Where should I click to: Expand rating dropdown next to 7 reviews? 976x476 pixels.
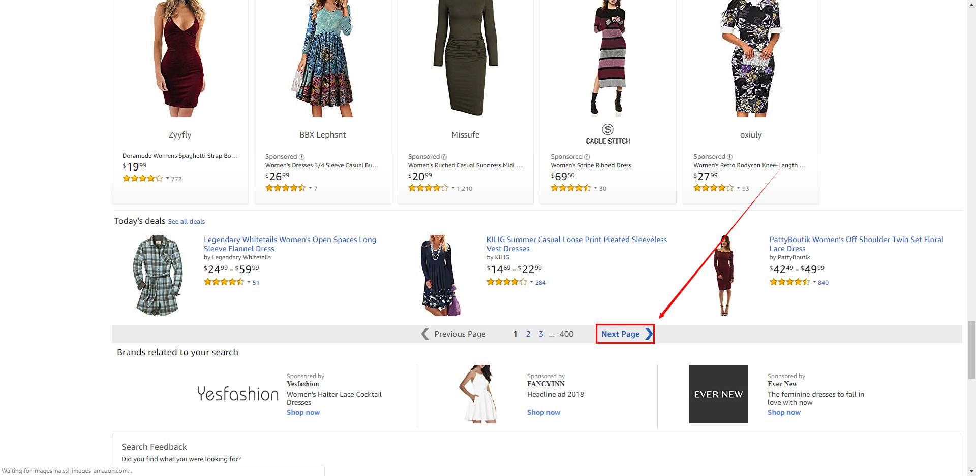point(310,188)
